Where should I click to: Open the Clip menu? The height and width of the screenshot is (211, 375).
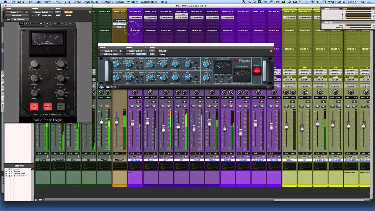67,2
